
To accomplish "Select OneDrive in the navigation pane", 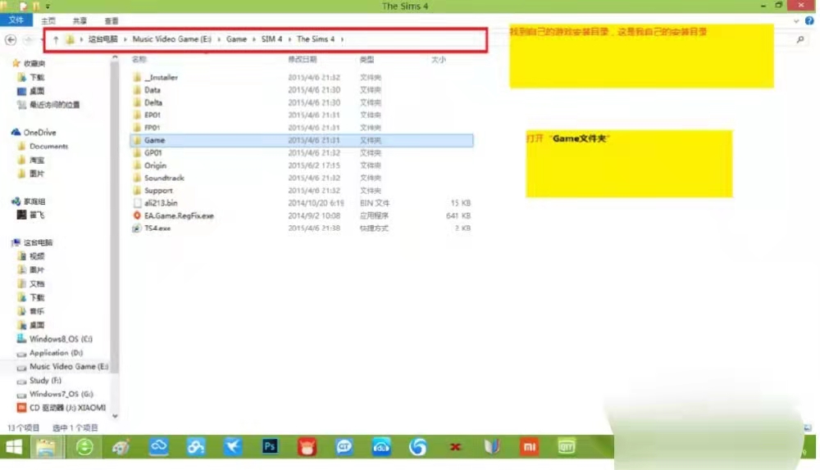I will [34, 133].
